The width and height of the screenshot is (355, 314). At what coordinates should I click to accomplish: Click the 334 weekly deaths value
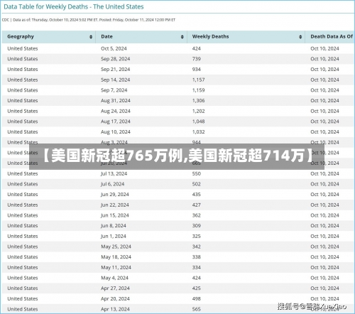pos(197,267)
